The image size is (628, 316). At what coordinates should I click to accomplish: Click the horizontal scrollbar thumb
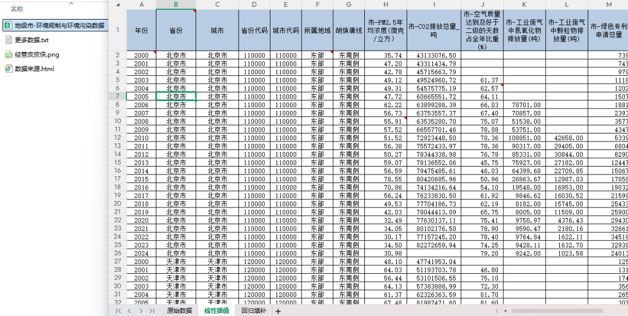point(557,311)
